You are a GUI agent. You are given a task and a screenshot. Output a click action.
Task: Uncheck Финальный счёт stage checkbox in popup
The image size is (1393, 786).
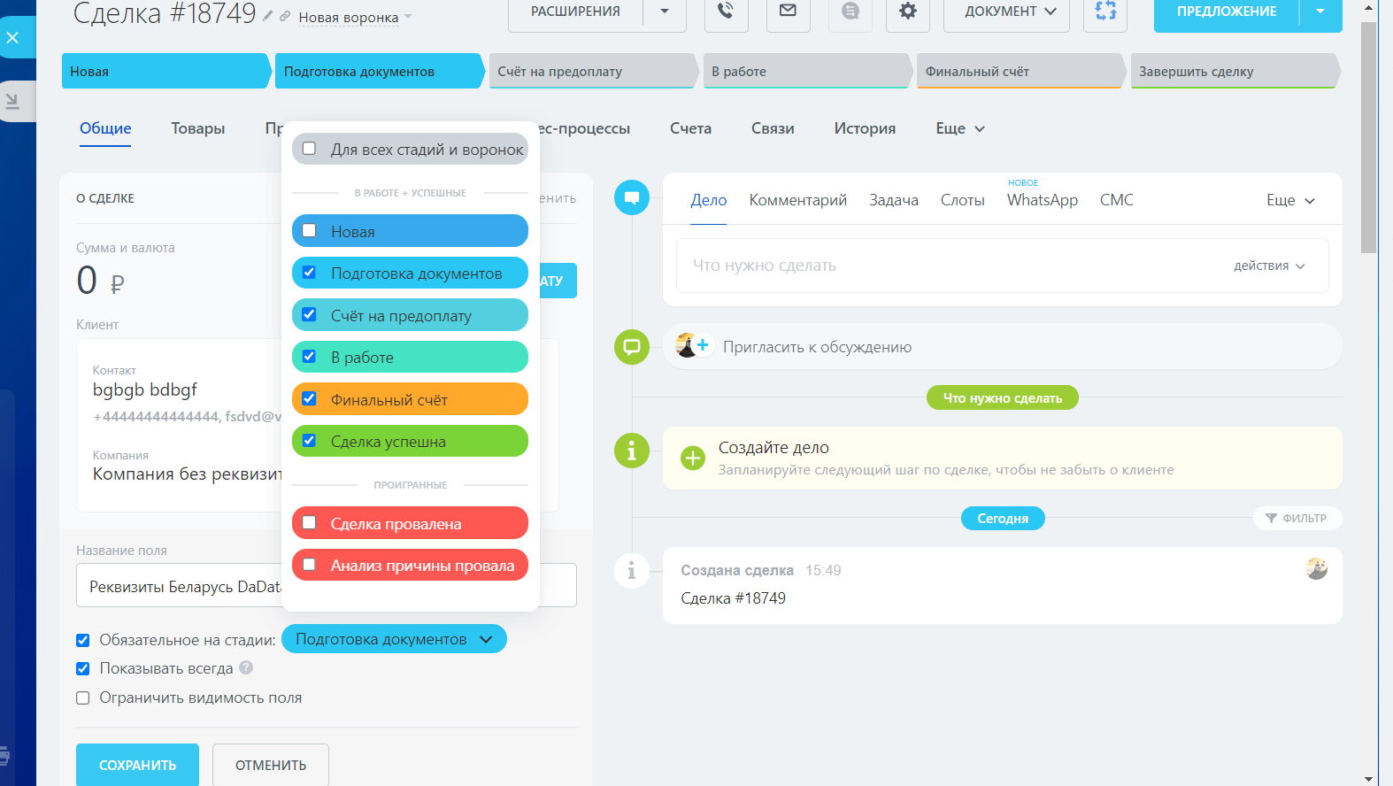[309, 399]
